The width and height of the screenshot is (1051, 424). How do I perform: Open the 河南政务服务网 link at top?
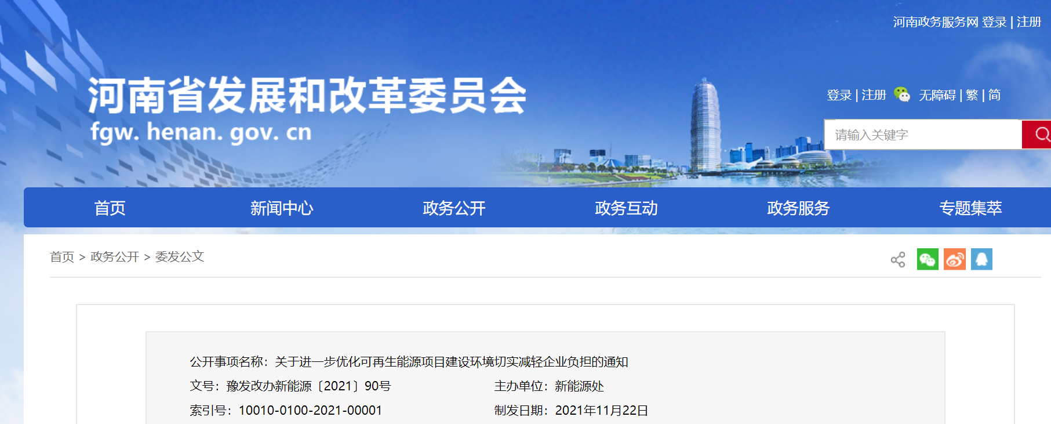935,22
